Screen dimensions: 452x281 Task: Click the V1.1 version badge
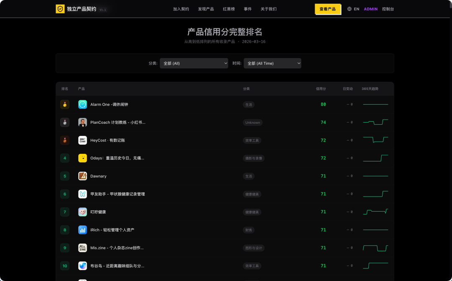(x=103, y=10)
